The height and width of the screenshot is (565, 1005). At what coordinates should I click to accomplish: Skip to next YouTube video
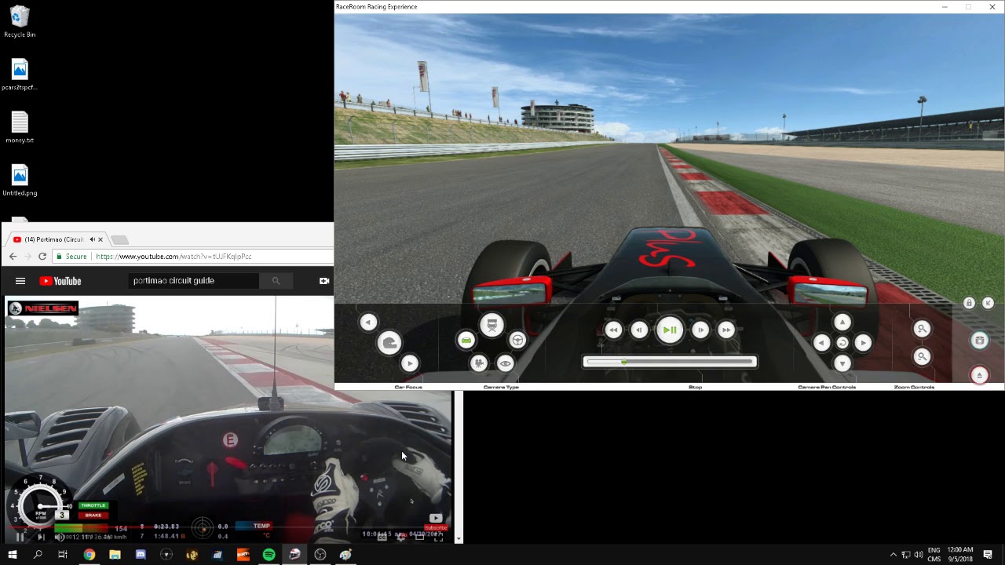tap(41, 538)
